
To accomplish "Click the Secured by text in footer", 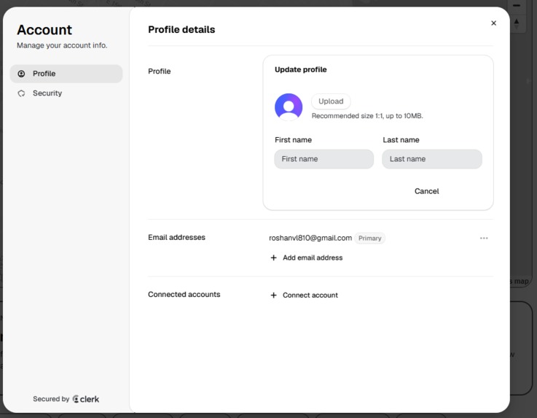I will coord(51,399).
